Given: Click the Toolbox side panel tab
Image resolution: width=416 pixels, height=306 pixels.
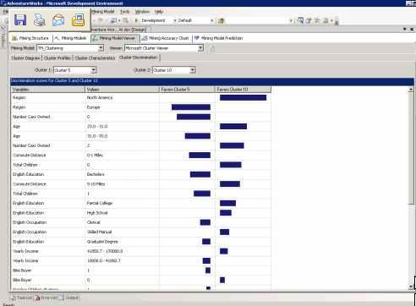Looking at the screenshot, I should pyautogui.click(x=3, y=36).
